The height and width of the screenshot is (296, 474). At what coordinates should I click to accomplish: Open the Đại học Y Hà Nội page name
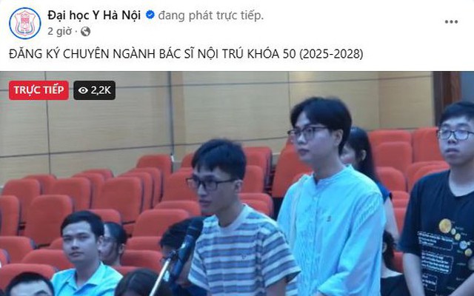pos(94,15)
